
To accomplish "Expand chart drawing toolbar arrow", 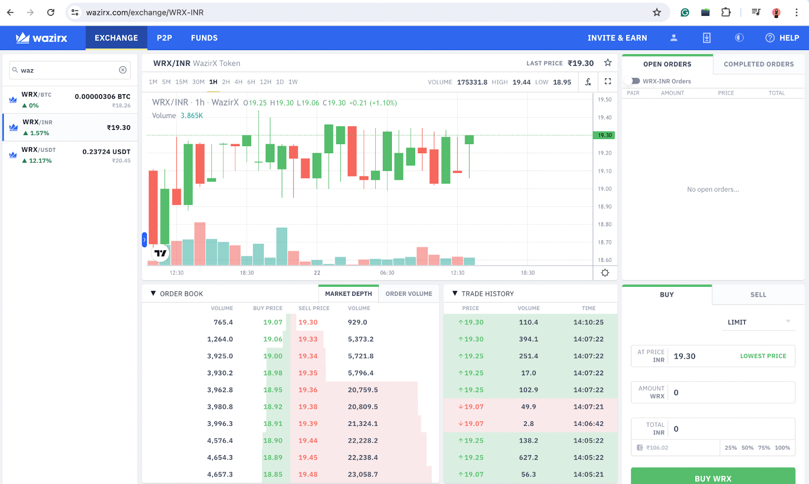I will coord(144,240).
